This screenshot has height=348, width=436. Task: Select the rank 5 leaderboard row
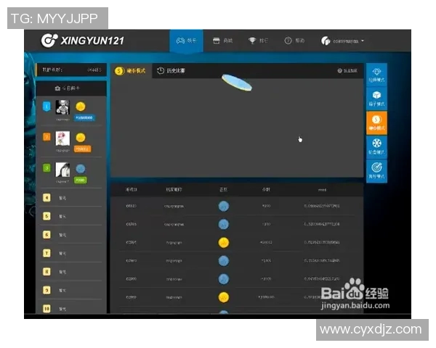coord(71,216)
